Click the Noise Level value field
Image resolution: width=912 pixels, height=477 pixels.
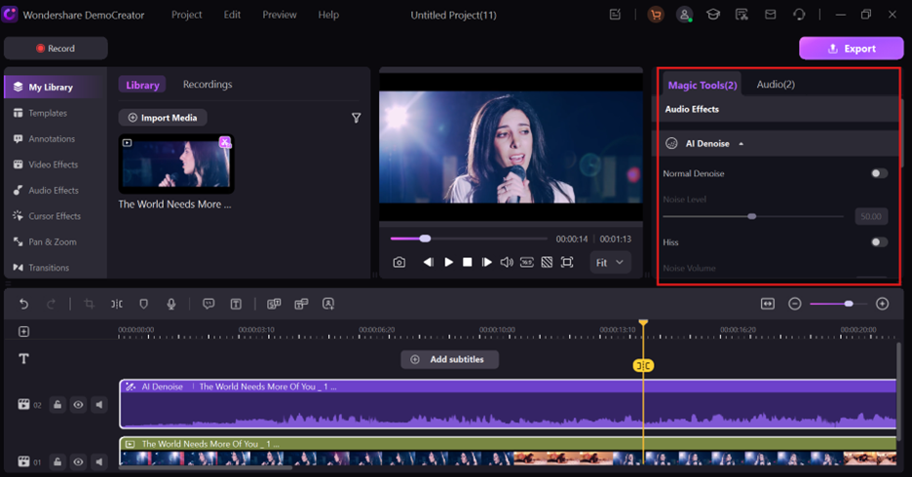pyautogui.click(x=871, y=216)
